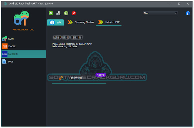The width and height of the screenshot is (194, 128).
Task: Open the Samsung Flasher tab
Action: [x=81, y=22]
